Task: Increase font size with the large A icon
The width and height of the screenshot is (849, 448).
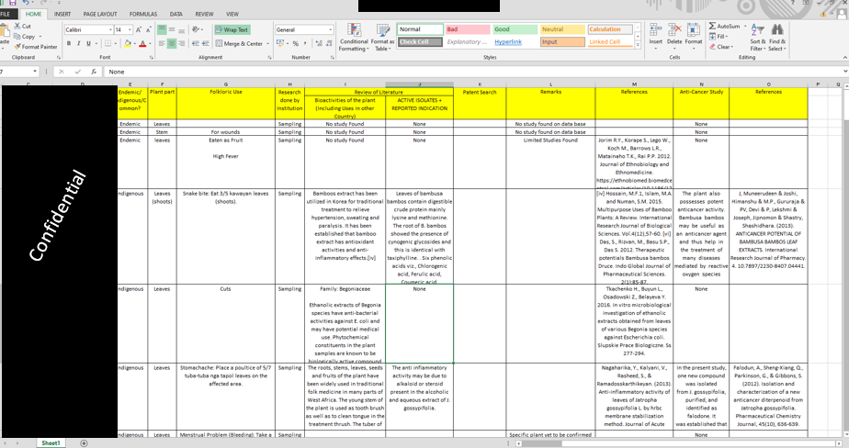Action: (139, 29)
